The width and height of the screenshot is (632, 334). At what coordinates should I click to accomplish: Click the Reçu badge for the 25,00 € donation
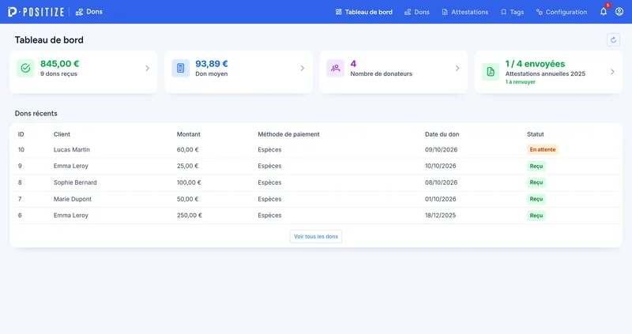pos(536,166)
